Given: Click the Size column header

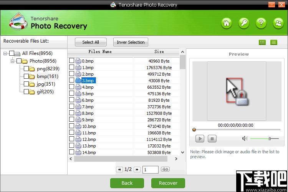Looking at the screenshot, I should [x=159, y=51].
